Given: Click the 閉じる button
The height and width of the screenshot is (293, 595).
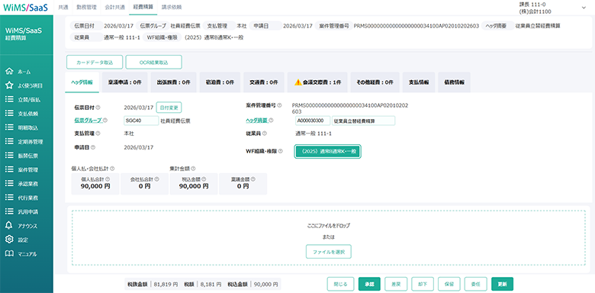Looking at the screenshot, I should coord(340,284).
